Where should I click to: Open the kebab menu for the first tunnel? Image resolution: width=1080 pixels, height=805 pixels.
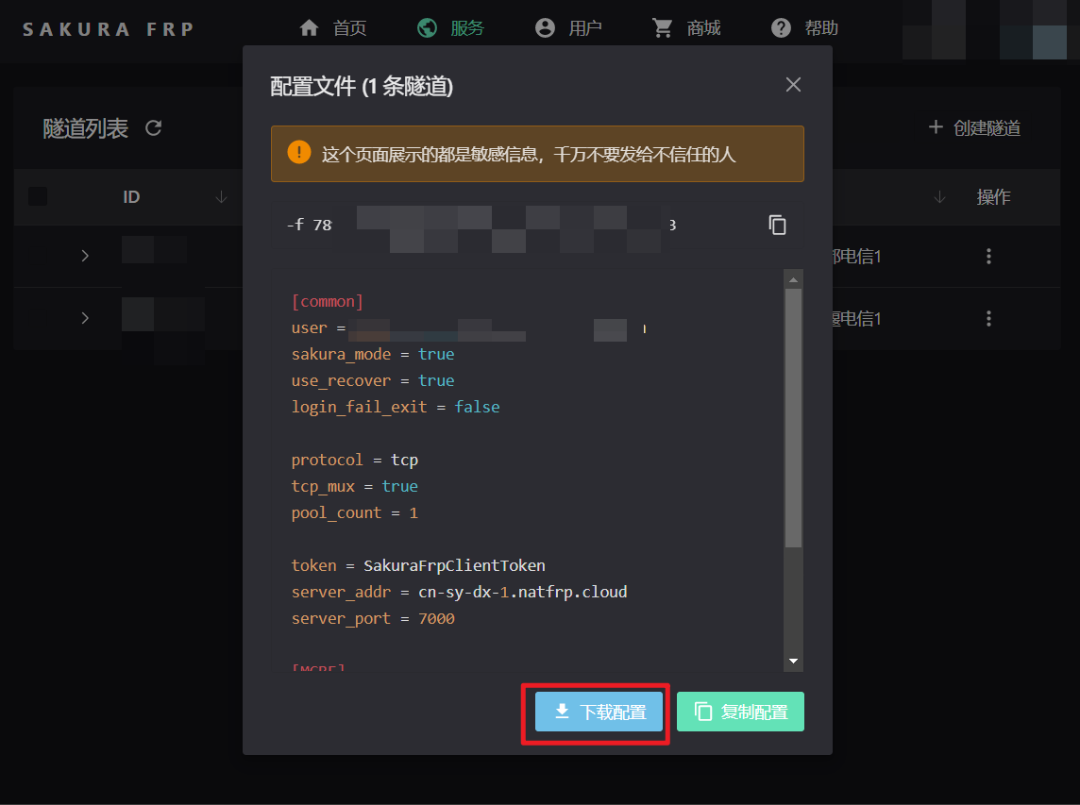click(x=987, y=256)
